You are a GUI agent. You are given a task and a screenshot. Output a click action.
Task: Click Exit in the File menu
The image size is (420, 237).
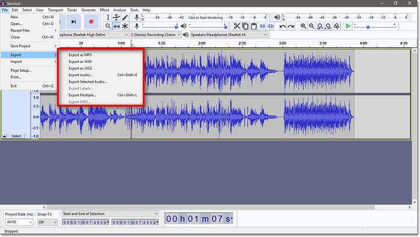(29, 86)
